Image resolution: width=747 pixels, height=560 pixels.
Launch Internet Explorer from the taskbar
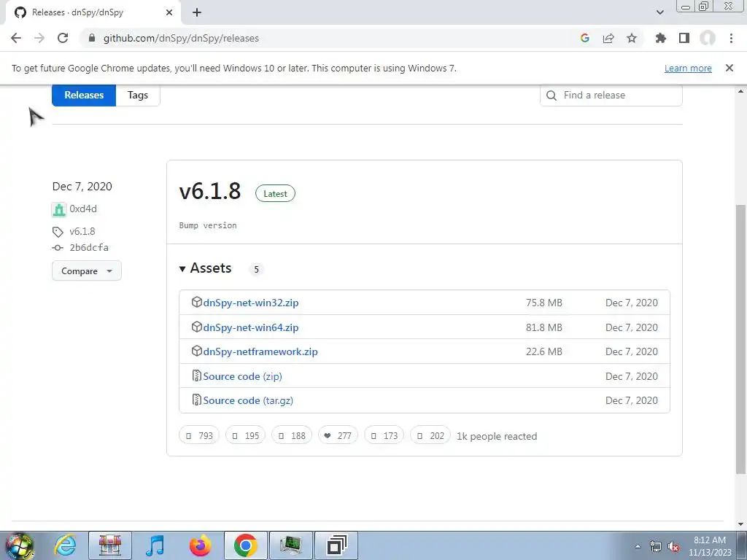point(65,545)
